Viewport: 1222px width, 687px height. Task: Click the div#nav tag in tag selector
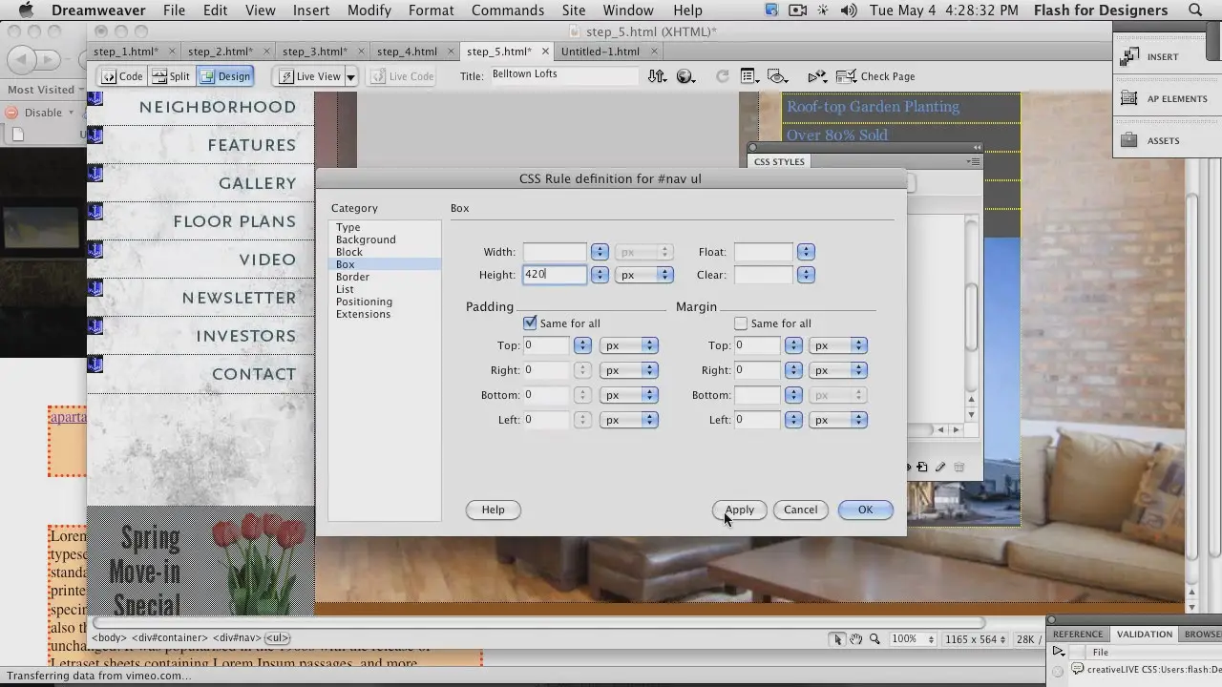point(237,637)
